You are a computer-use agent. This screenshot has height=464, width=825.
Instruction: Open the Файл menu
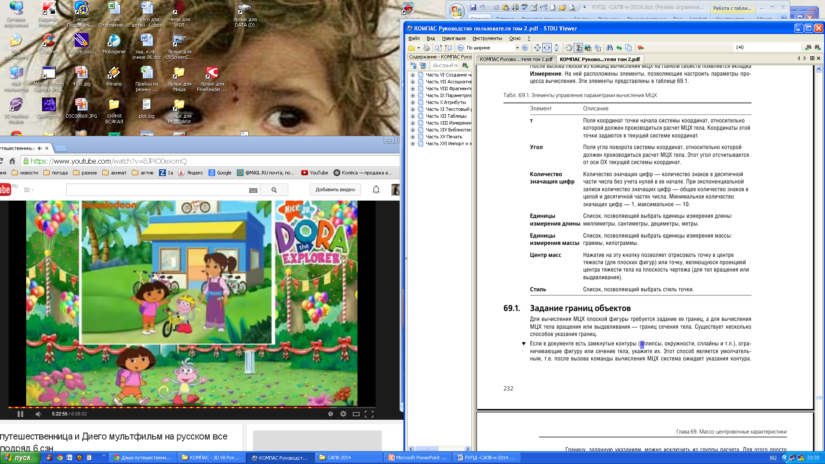414,38
